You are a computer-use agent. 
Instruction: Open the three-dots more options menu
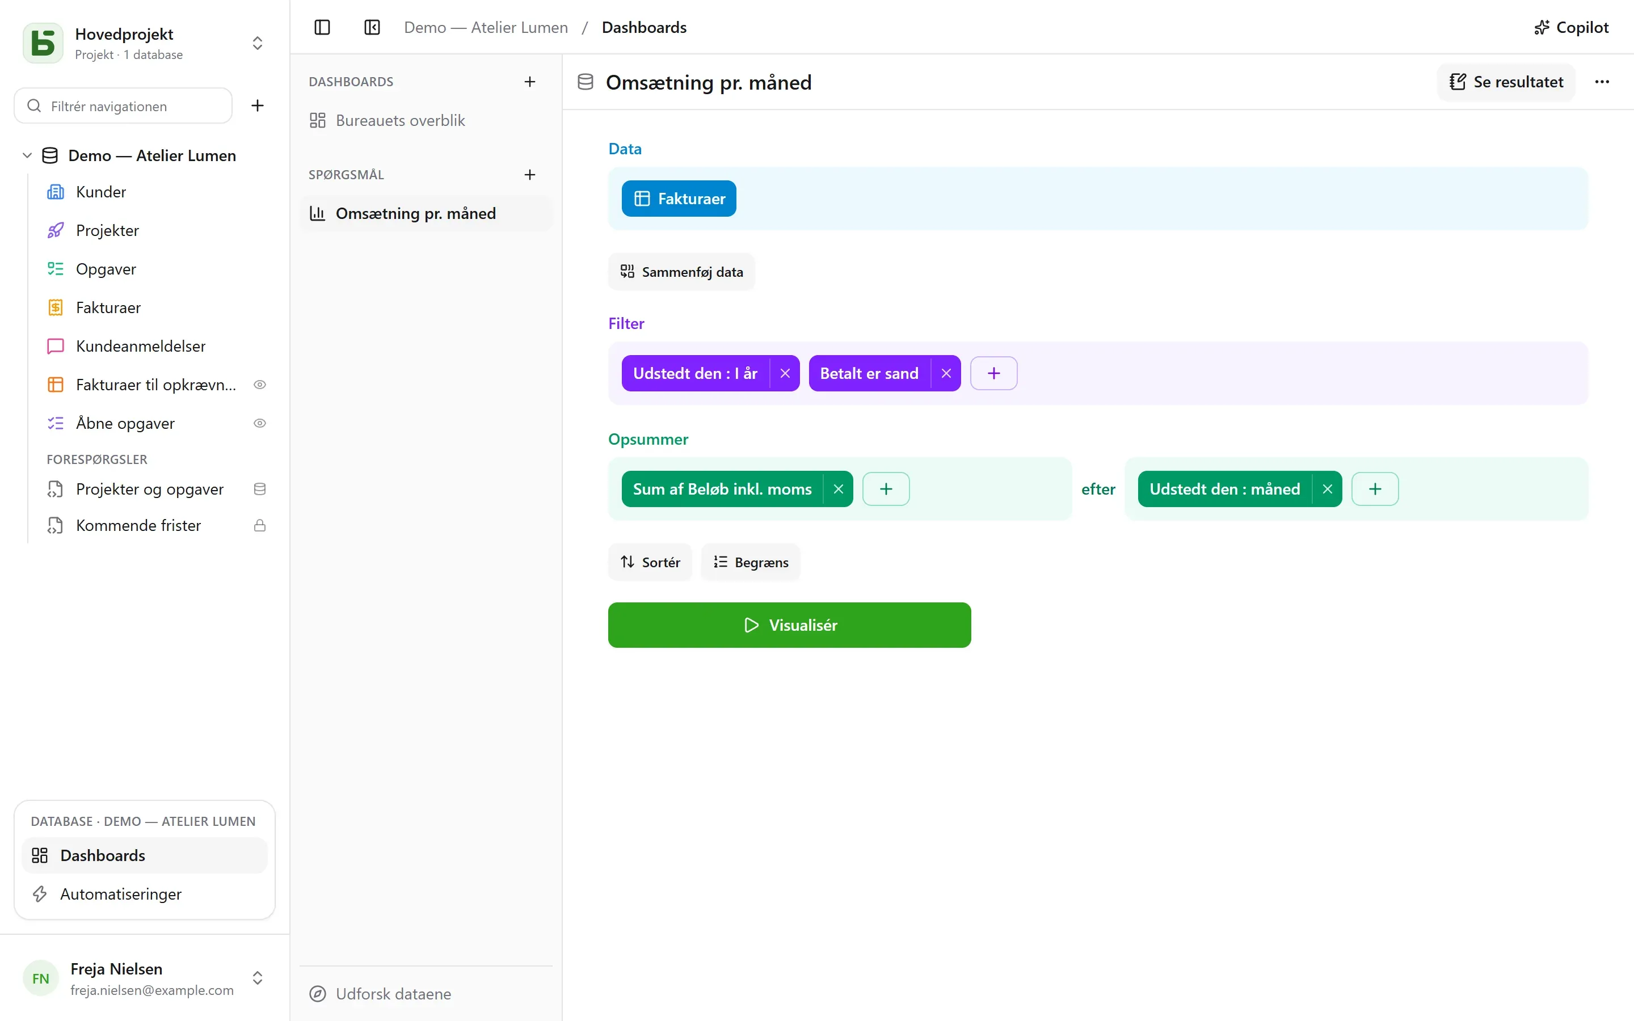tap(1602, 82)
